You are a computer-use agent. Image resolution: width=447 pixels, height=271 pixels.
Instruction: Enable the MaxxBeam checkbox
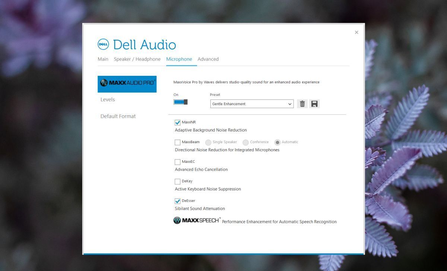(178, 142)
